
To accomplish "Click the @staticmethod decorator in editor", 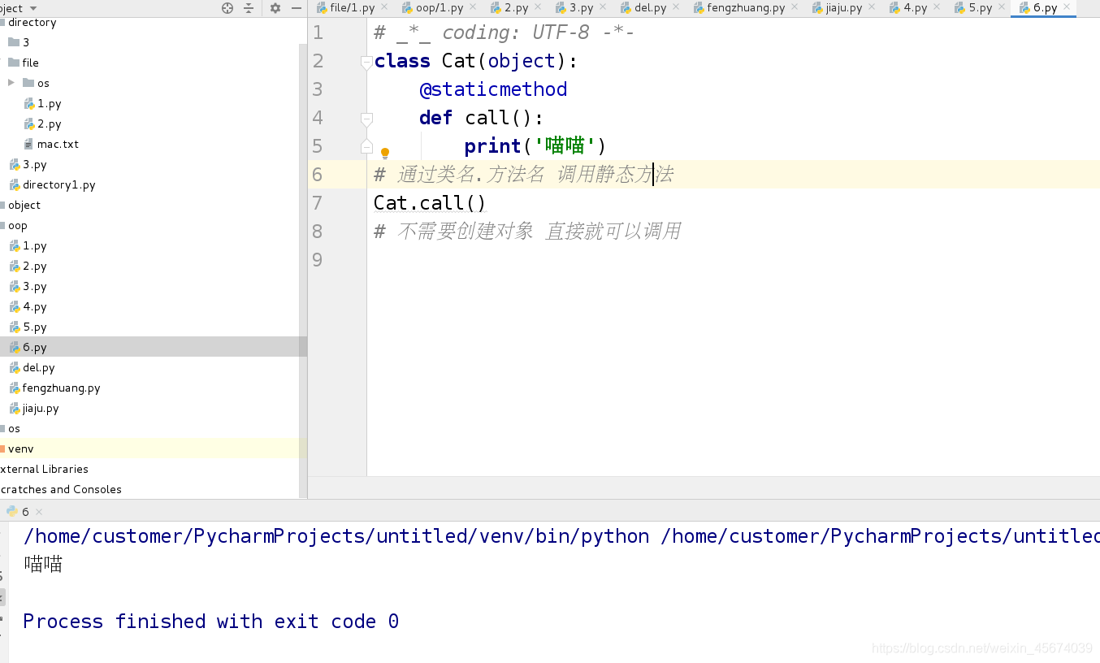I will pos(493,89).
